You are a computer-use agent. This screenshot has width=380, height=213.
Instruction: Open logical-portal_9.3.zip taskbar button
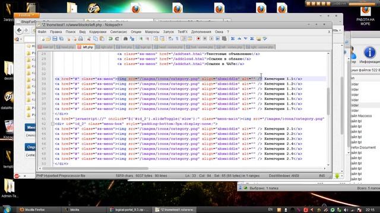tap(129, 209)
